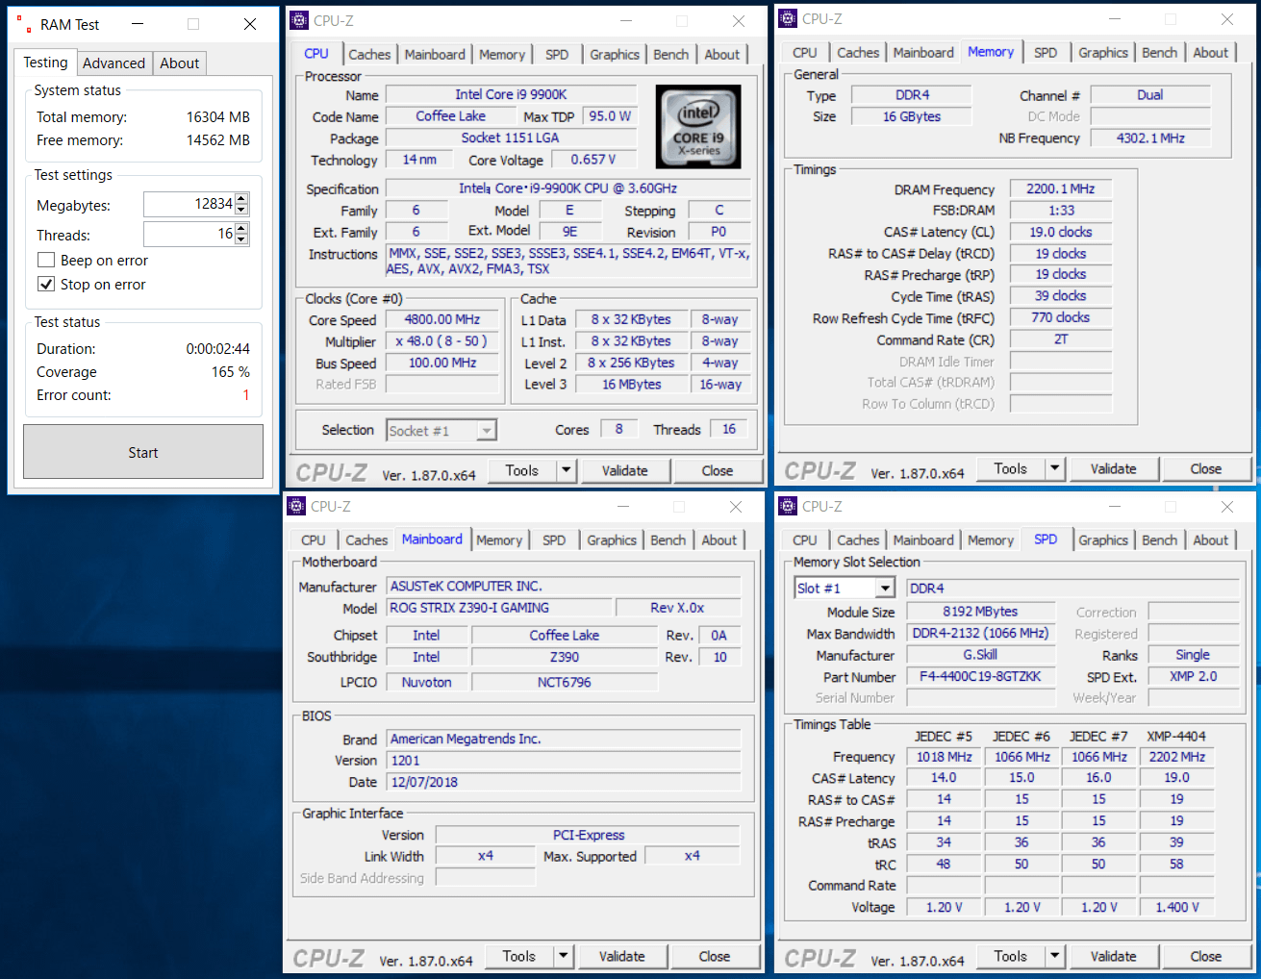This screenshot has height=979, width=1261.
Task: Click Validate in the SPD slot window
Action: coord(1113,956)
